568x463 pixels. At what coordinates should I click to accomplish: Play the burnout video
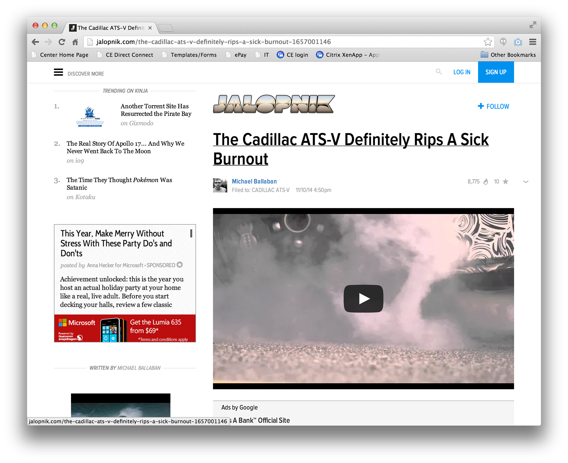(x=363, y=299)
